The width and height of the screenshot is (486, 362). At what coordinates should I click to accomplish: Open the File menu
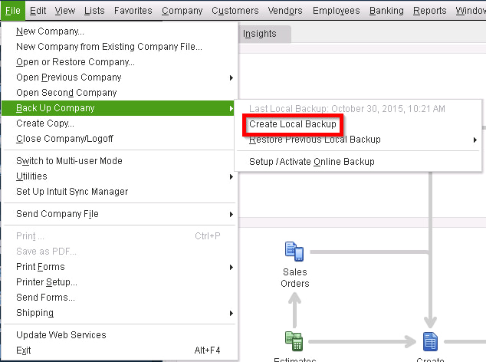coord(13,11)
